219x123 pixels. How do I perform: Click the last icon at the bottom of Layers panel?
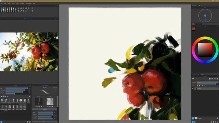[x=218, y=122]
